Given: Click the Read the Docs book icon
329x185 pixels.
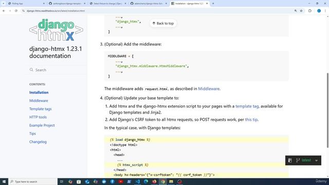Looking at the screenshot, I should pos(290,160).
